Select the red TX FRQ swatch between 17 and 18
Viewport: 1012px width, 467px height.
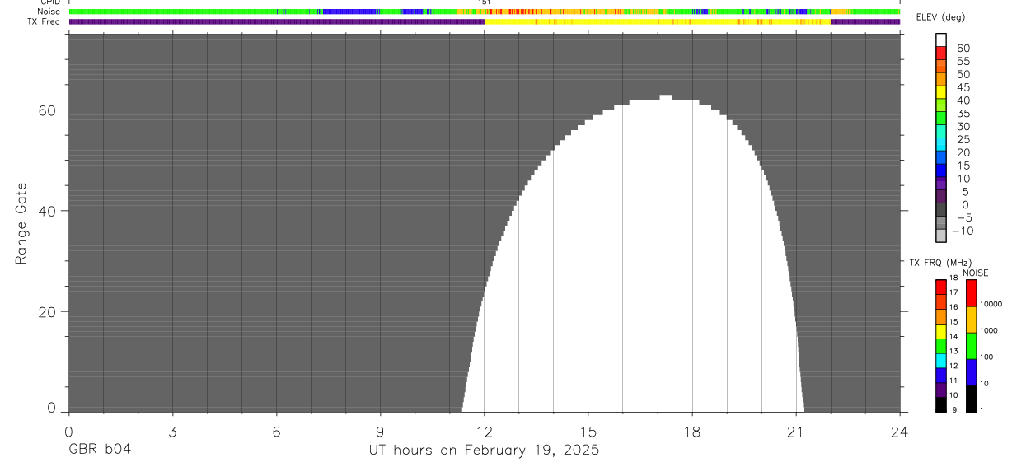941,286
